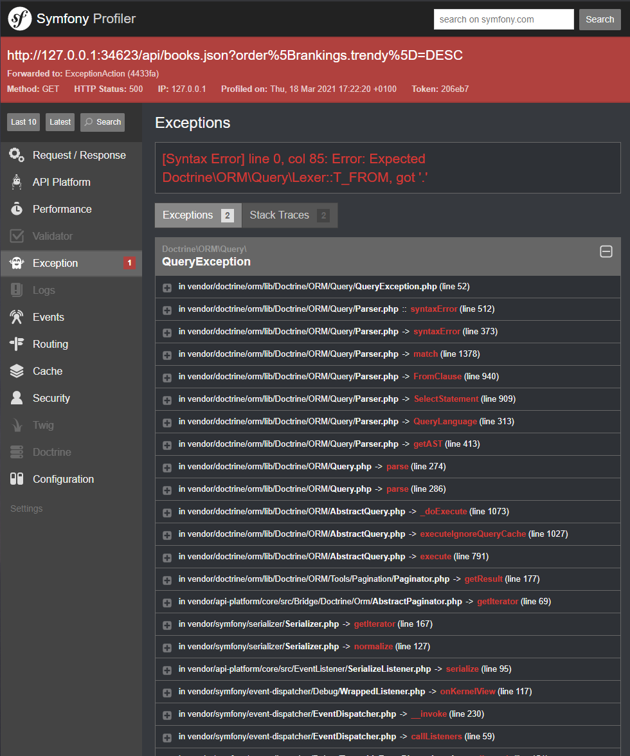
Task: Expand Serializer.php normalize line 127 trace
Action: 166,648
